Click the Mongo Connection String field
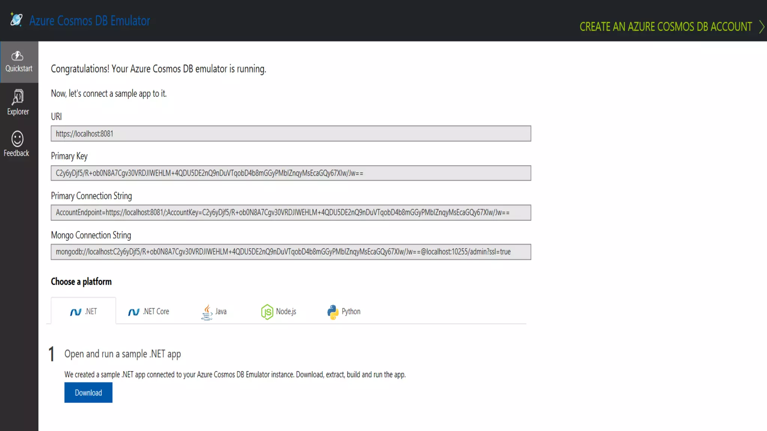Viewport: 767px width, 431px height. 291,252
